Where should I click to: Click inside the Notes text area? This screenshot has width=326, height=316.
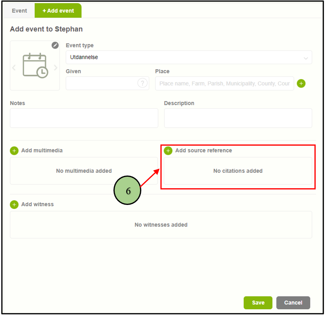coord(84,118)
